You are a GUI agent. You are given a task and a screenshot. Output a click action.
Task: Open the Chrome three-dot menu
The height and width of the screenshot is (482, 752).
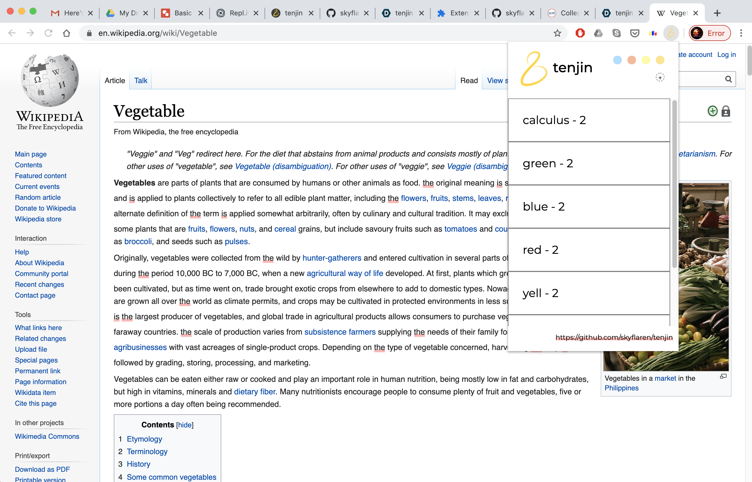[x=741, y=33]
